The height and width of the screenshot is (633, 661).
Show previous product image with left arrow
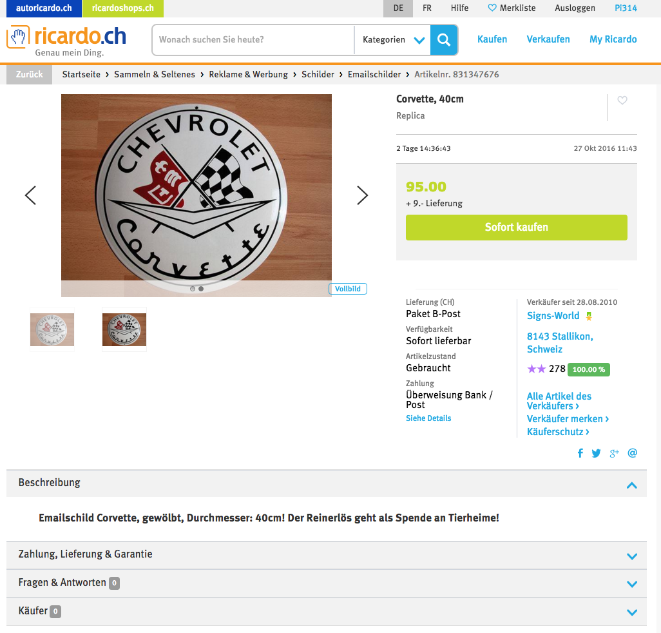30,195
